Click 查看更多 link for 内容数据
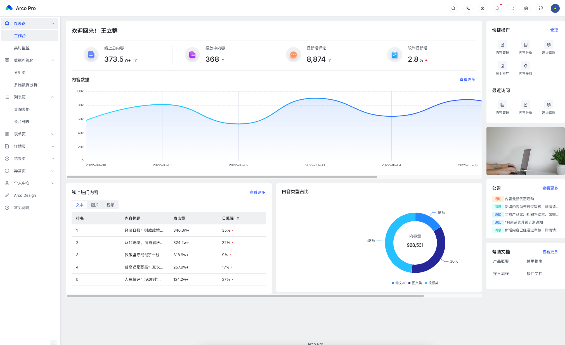Viewport: 565px width, 345px height. (467, 80)
